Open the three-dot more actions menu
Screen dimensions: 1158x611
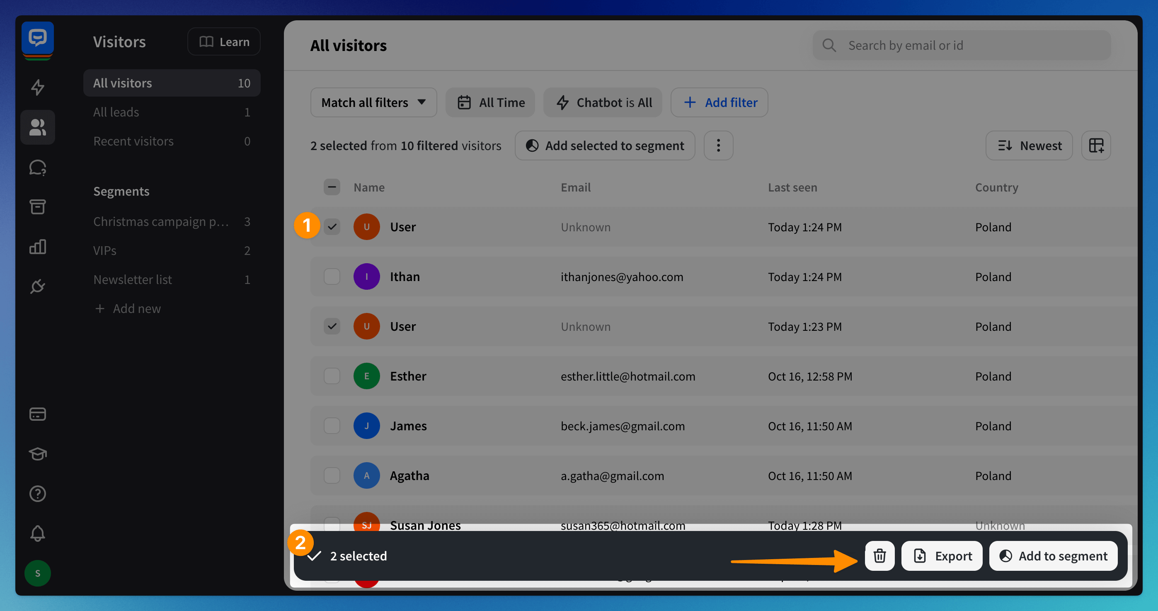(x=718, y=145)
